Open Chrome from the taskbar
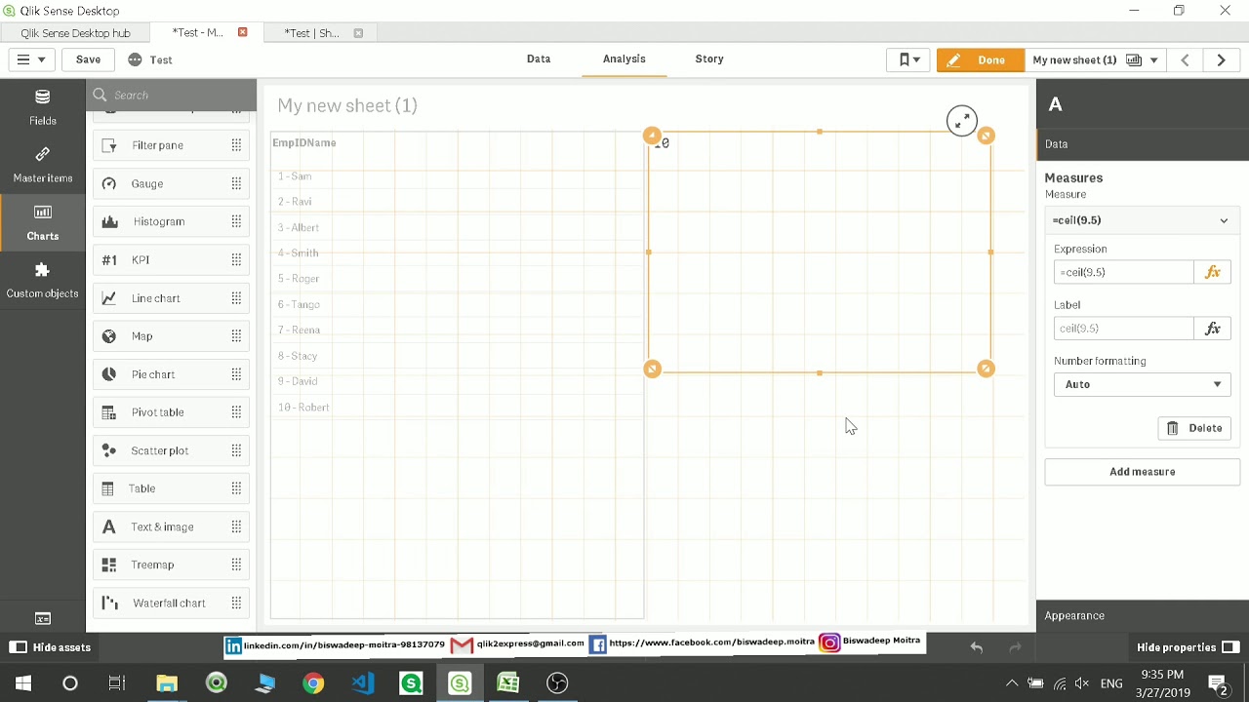This screenshot has height=702, width=1249. pyautogui.click(x=313, y=683)
